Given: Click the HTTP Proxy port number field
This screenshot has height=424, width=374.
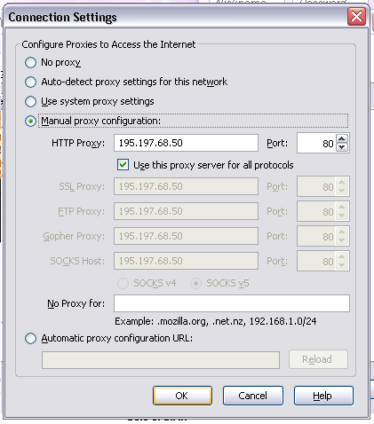Looking at the screenshot, I should 316,144.
